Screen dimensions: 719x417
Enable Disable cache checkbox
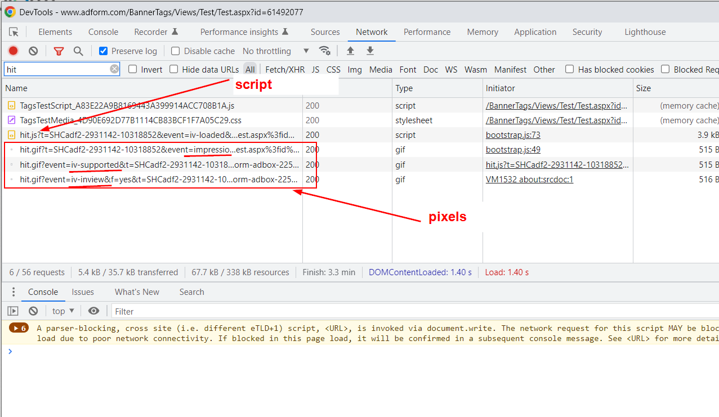176,51
